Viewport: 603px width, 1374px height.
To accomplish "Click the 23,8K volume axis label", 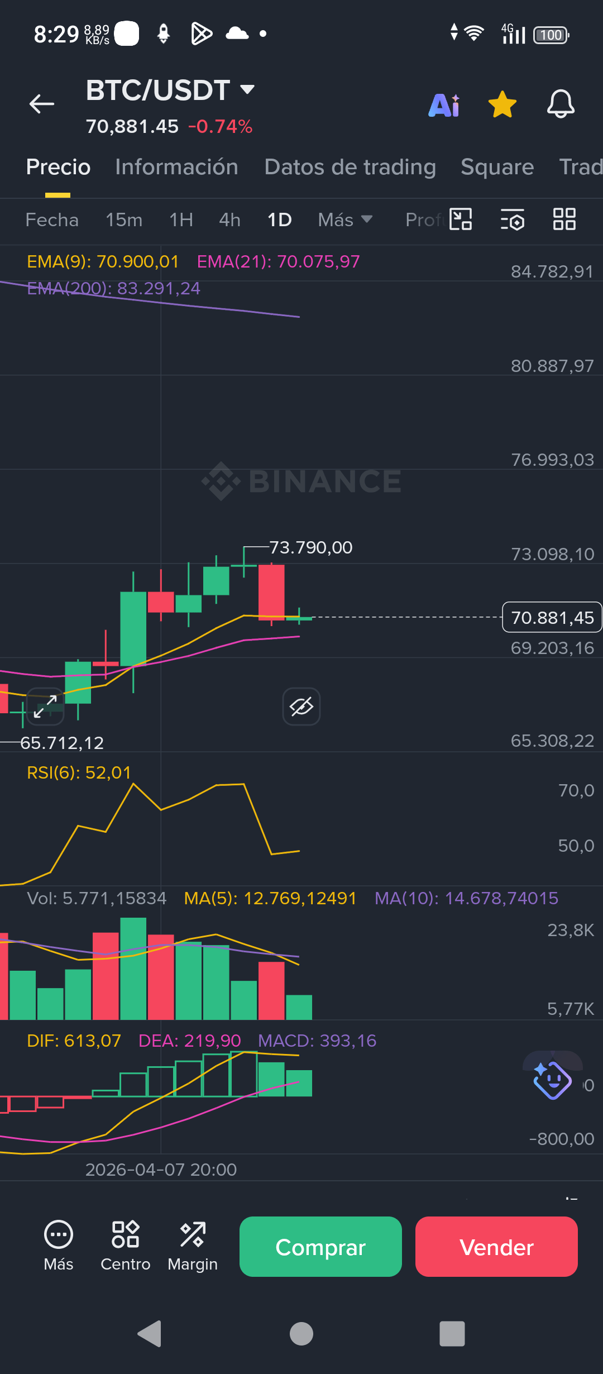I will [x=571, y=930].
